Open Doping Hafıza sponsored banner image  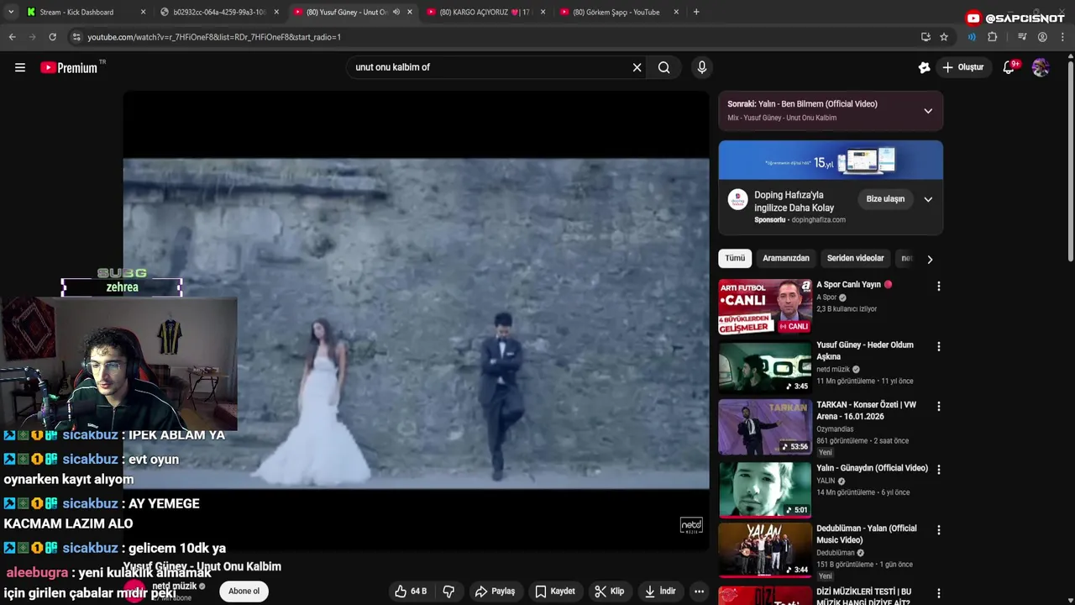click(x=831, y=160)
